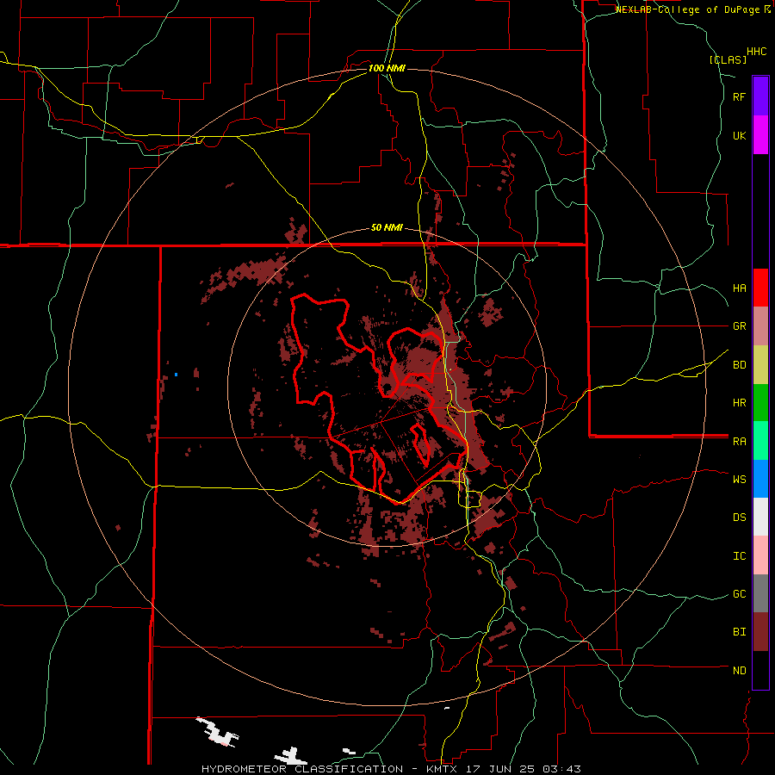Click the IC legend label

click(739, 555)
